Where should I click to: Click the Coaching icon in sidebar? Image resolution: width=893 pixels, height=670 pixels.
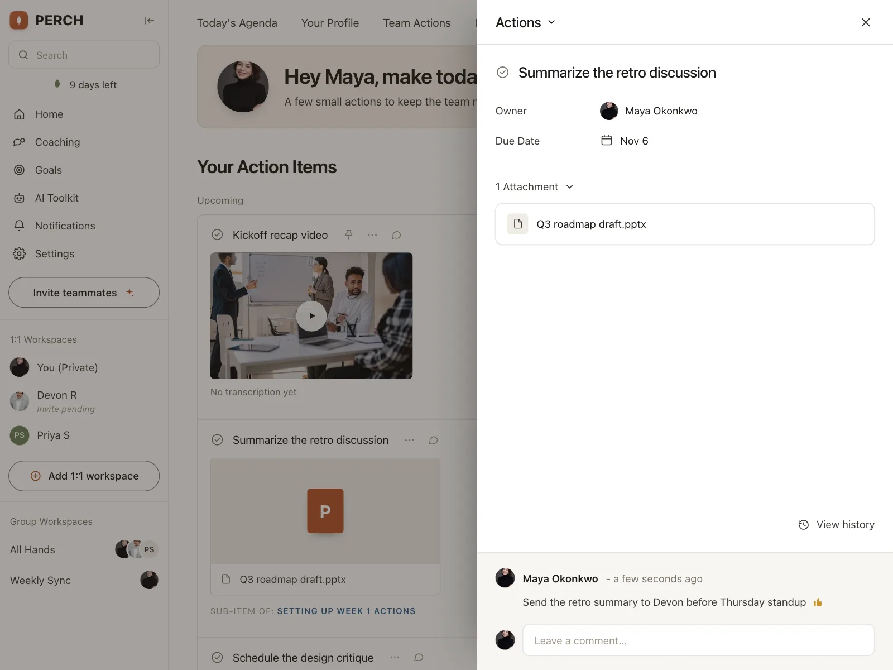point(19,142)
